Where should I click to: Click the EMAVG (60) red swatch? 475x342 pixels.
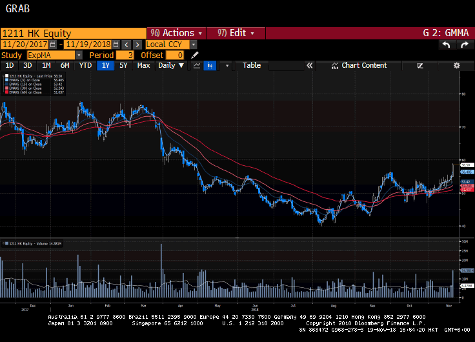(x=6, y=92)
